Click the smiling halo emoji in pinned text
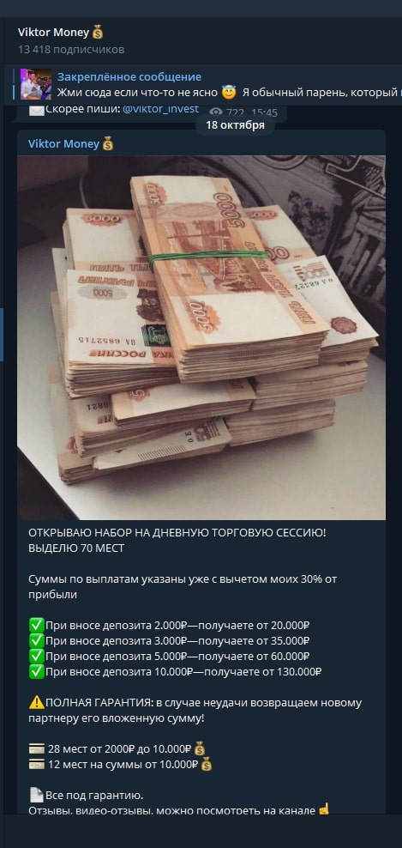The width and height of the screenshot is (402, 848). coord(229,93)
